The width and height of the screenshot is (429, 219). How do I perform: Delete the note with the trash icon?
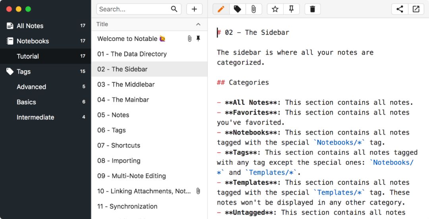(x=313, y=9)
